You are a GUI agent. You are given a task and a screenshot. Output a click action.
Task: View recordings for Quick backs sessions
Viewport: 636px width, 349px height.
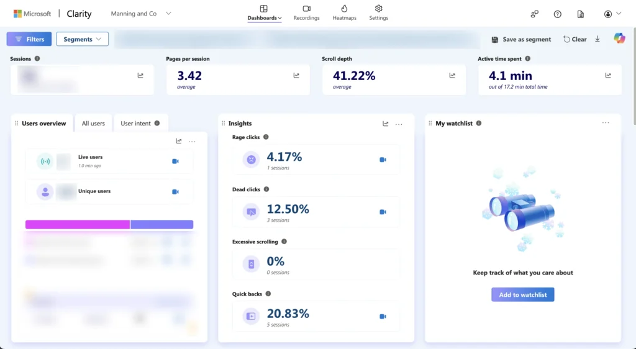[383, 316]
